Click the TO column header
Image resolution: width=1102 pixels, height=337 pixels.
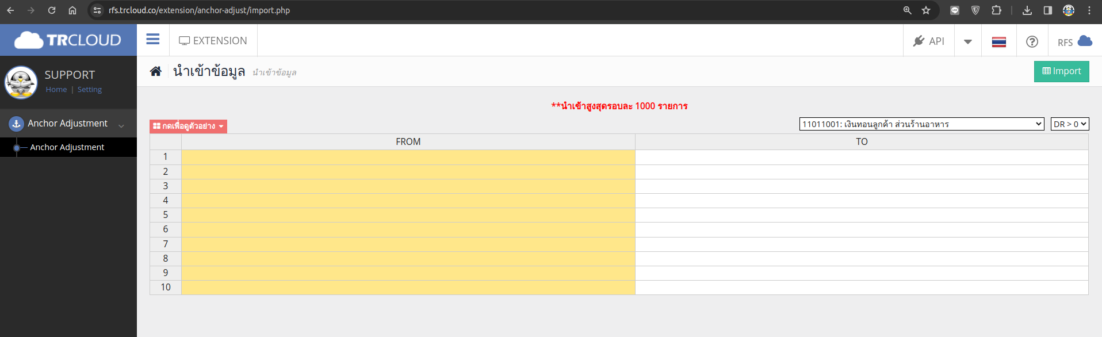click(862, 141)
